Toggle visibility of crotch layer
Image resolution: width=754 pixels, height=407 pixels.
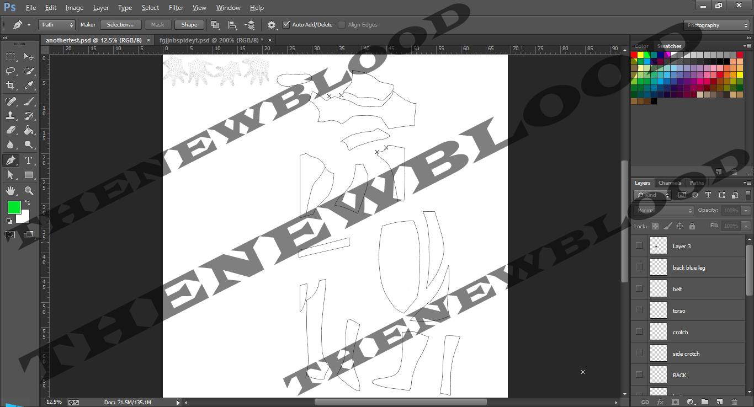pos(639,332)
